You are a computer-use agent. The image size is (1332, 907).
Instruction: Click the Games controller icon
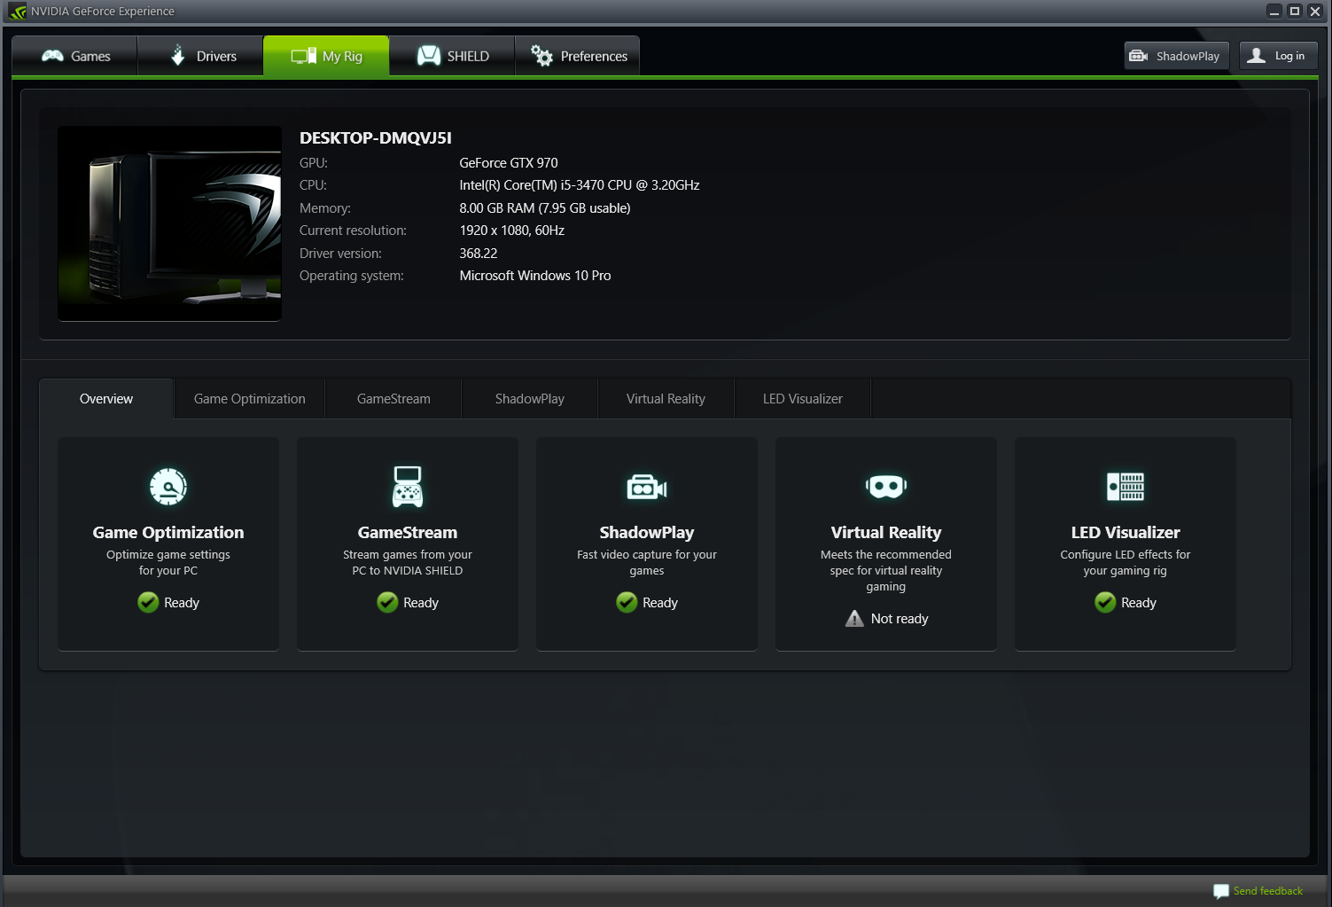point(53,56)
